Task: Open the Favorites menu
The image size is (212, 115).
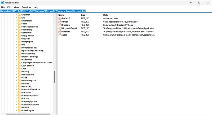Action: [x=26, y=7]
